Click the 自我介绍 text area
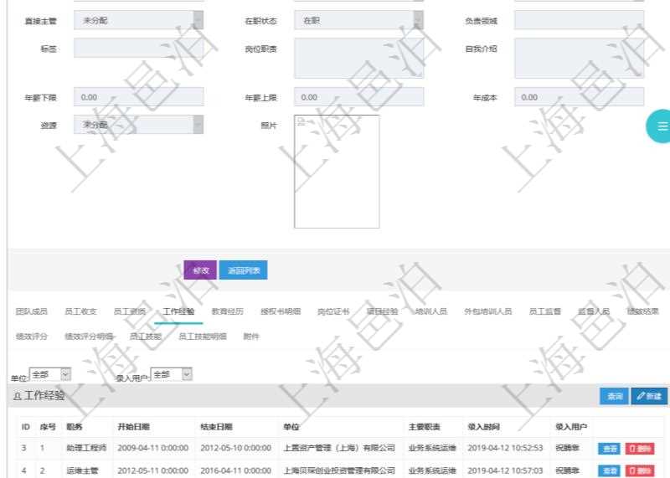Screen dimensions: 670x478 click(579, 58)
